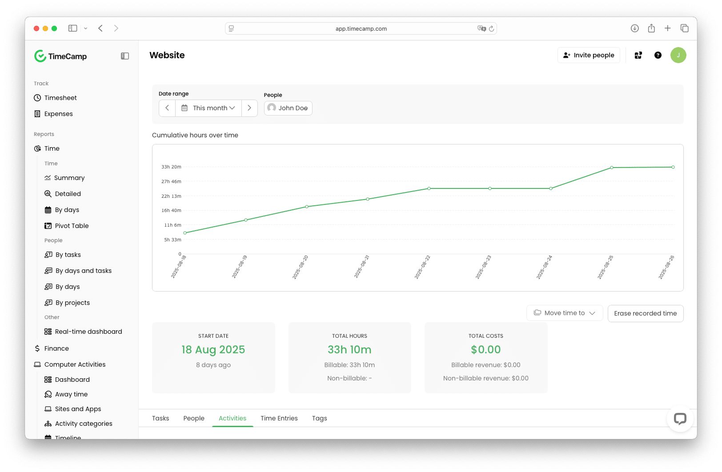The image size is (722, 472).
Task: Open the chat support widget
Action: tap(680, 418)
